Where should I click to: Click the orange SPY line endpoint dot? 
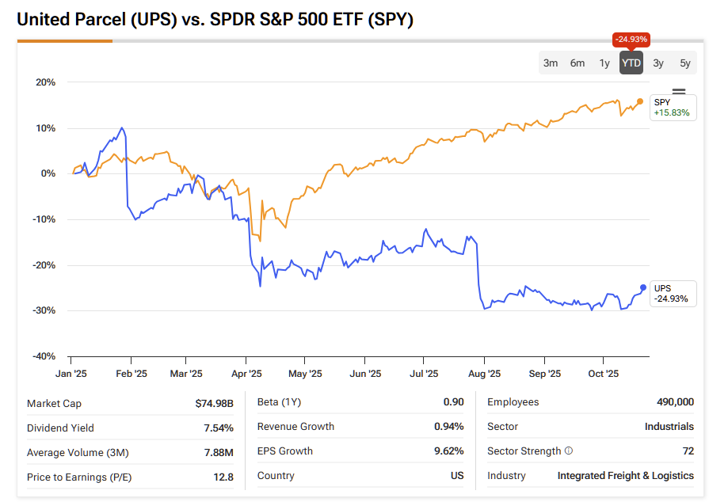click(x=640, y=101)
